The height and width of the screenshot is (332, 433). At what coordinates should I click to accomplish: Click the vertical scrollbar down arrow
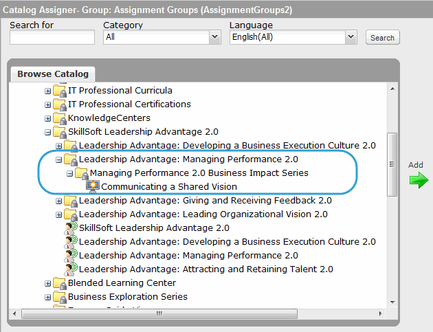(x=392, y=302)
